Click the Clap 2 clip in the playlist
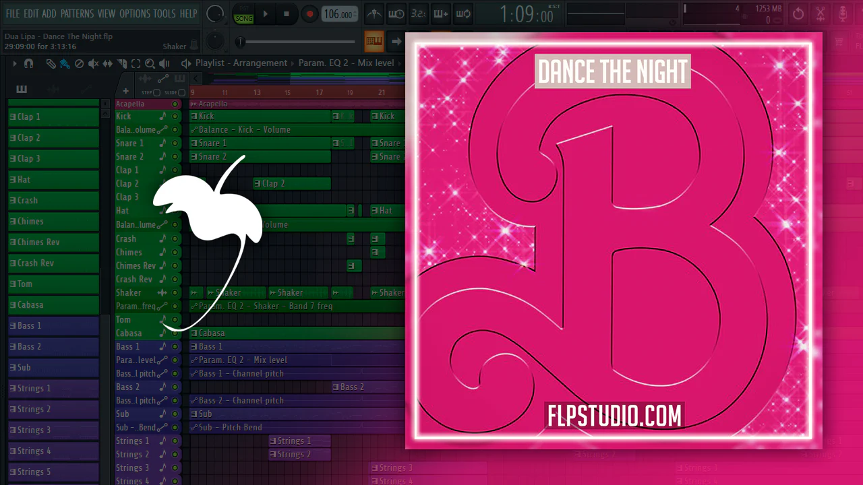Viewport: 863px width, 485px height. (x=292, y=184)
